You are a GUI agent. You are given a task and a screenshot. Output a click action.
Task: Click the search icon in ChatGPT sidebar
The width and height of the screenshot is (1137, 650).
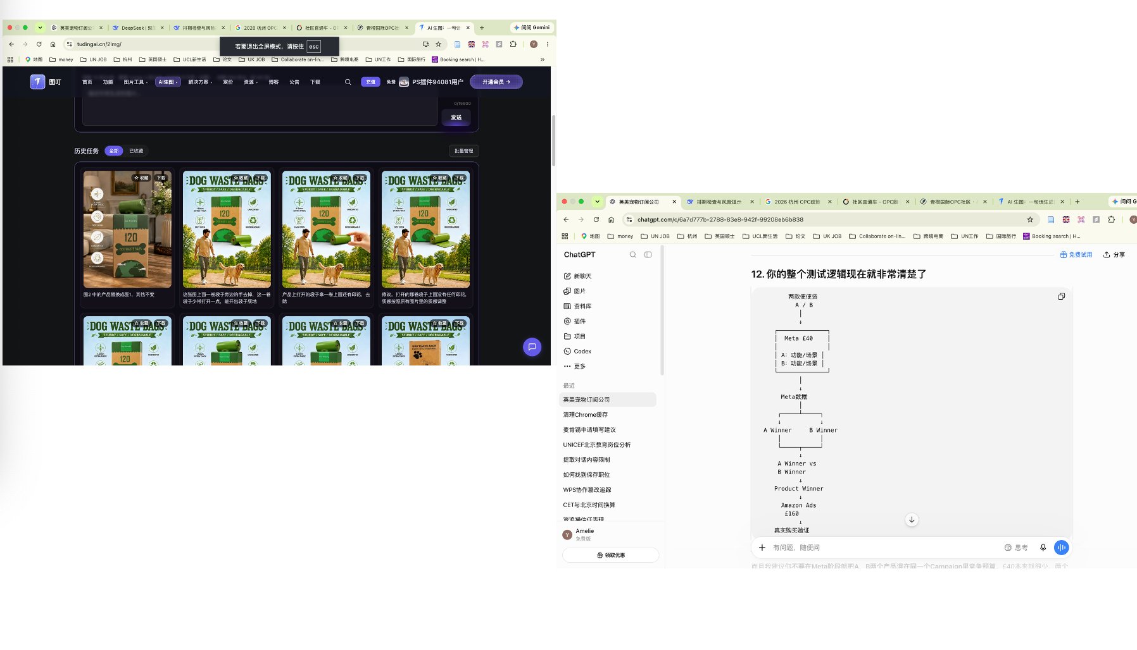pyautogui.click(x=632, y=255)
